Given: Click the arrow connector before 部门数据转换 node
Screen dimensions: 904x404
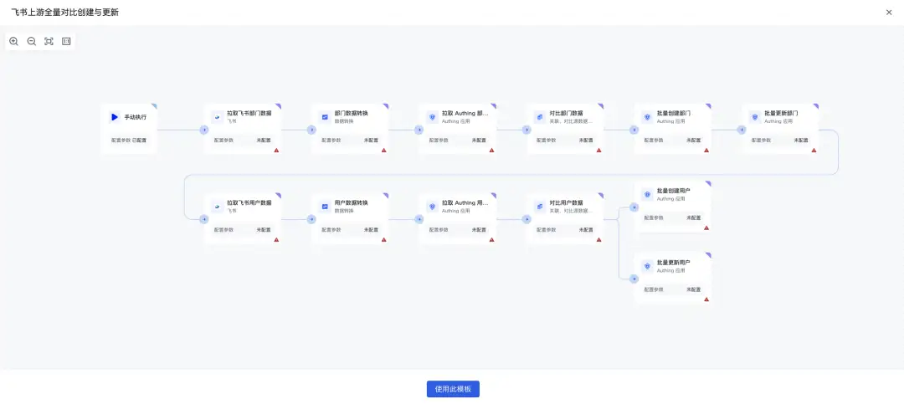Looking at the screenshot, I should (x=311, y=130).
